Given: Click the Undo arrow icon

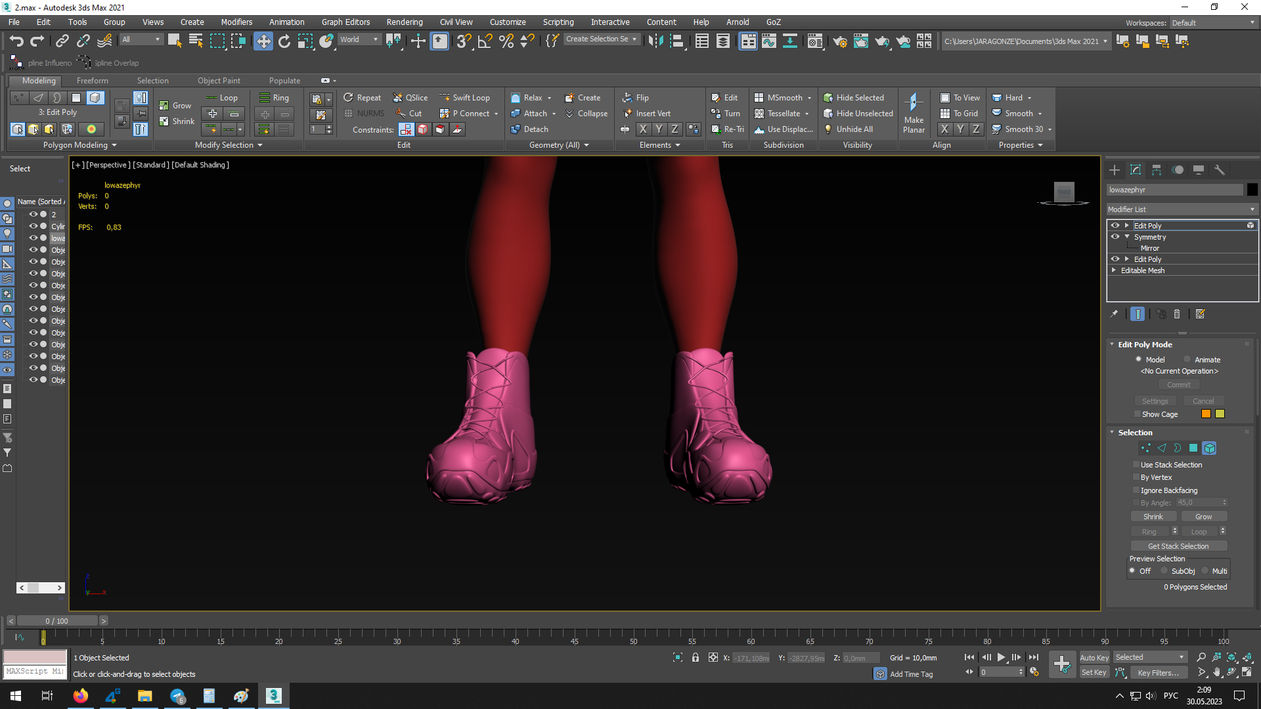Looking at the screenshot, I should coord(16,41).
